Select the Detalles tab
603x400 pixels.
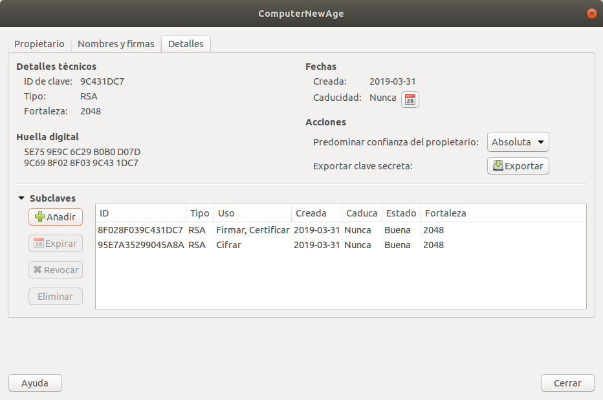pyautogui.click(x=186, y=44)
